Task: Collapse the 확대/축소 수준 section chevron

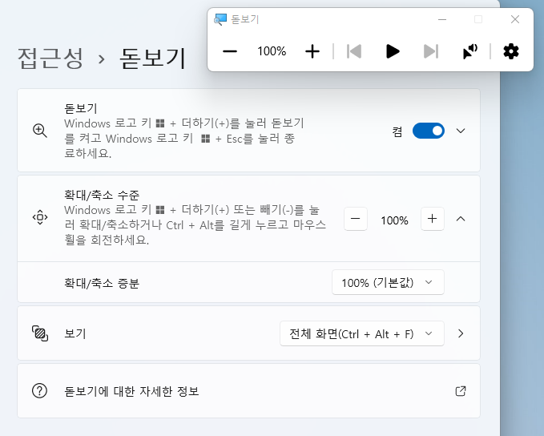Action: click(x=461, y=219)
